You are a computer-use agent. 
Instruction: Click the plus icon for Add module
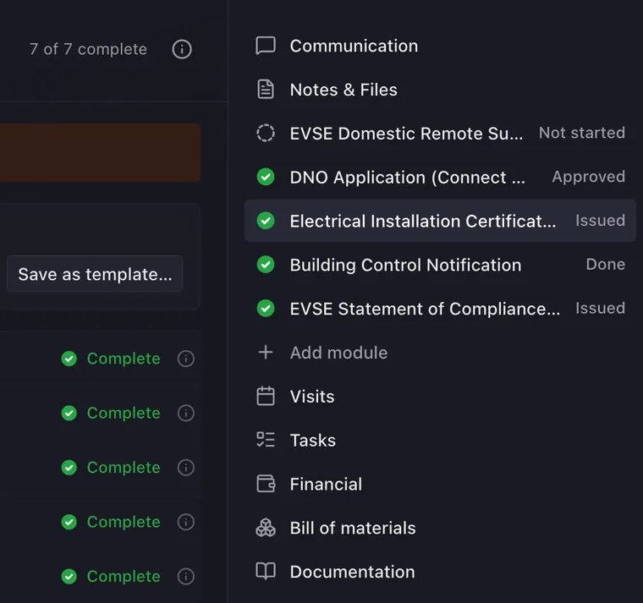pyautogui.click(x=266, y=352)
